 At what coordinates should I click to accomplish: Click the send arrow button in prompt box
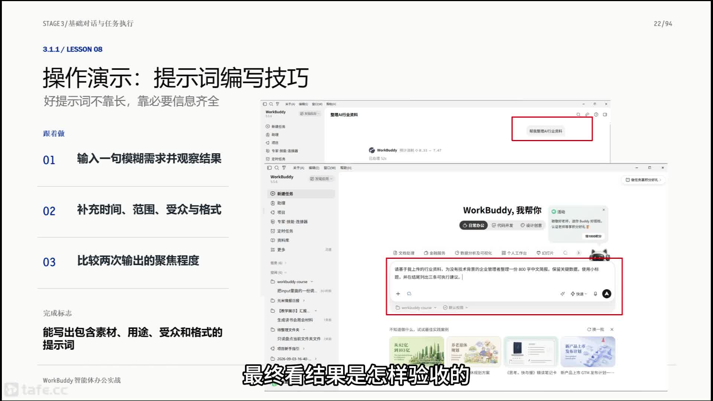tap(606, 294)
